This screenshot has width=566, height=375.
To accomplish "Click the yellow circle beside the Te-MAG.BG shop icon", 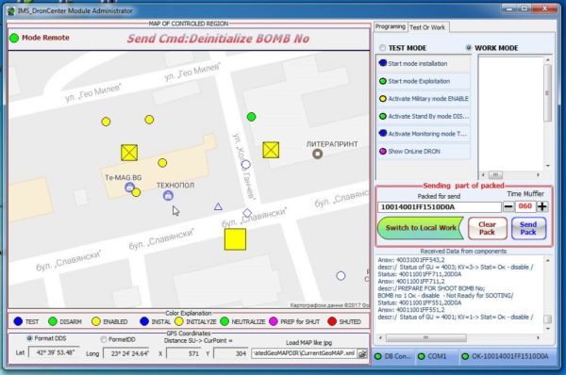I will tap(136, 192).
